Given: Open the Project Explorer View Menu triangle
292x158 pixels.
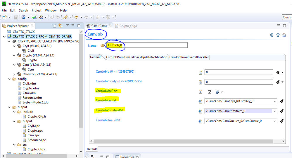Looking at the screenshot, I should (68, 25).
